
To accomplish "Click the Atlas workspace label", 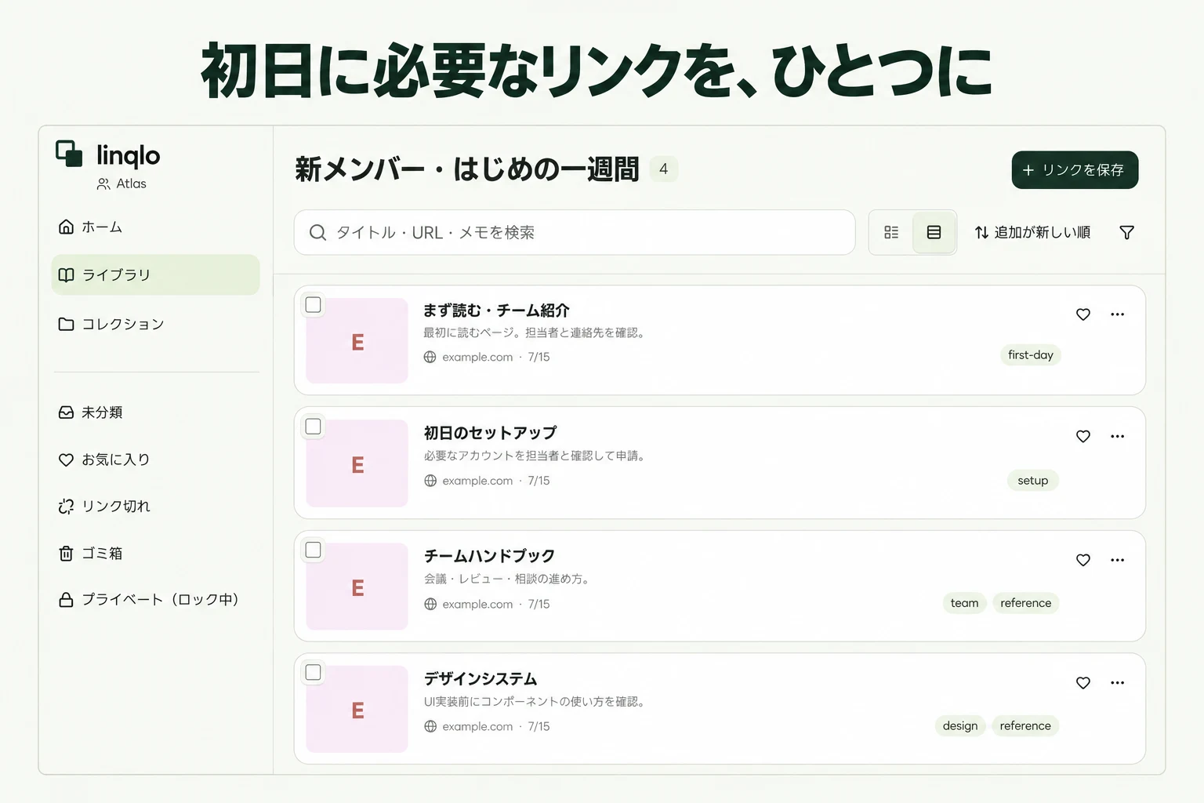I will pyautogui.click(x=122, y=183).
